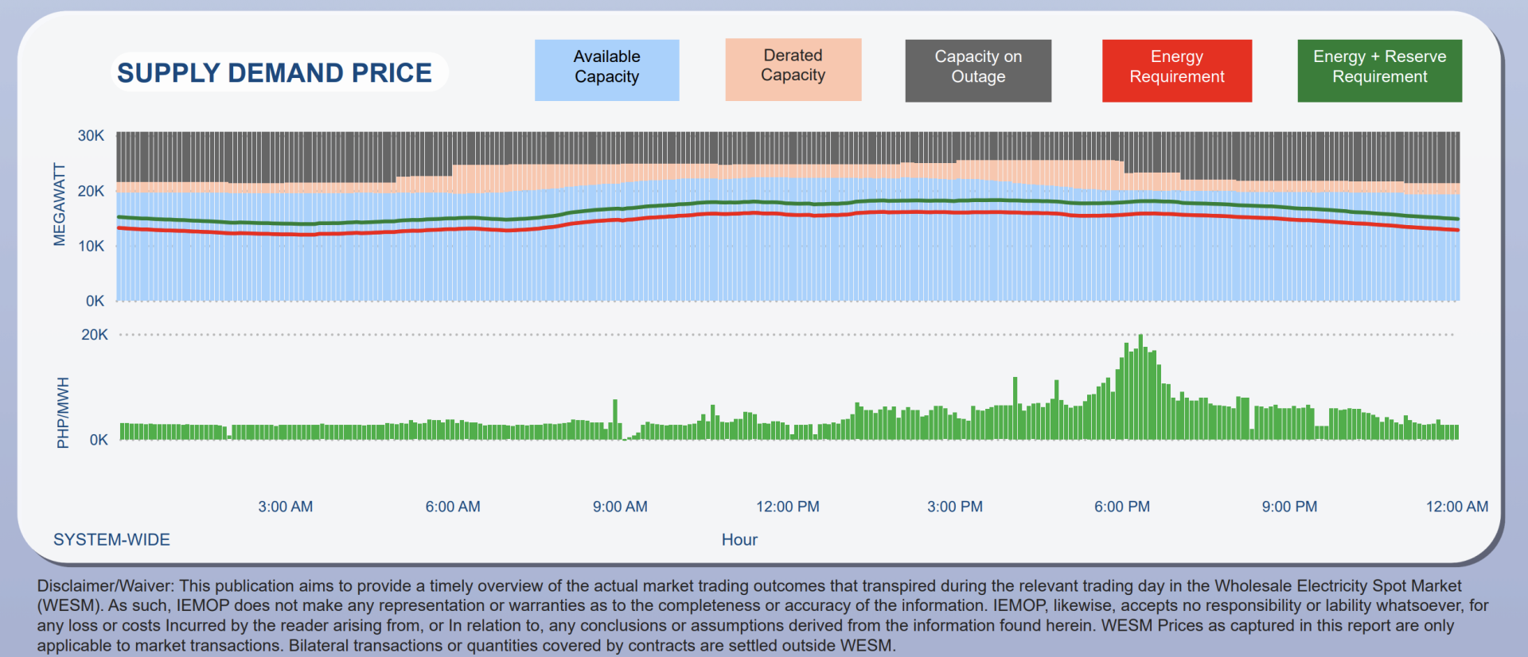
Task: Click the Hour axis title
Action: (739, 539)
